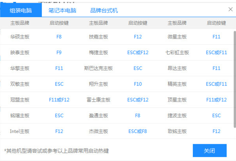The image size is (236, 161).
Task: Click the F12 key for 致铭主板
Action: click(x=216, y=131)
